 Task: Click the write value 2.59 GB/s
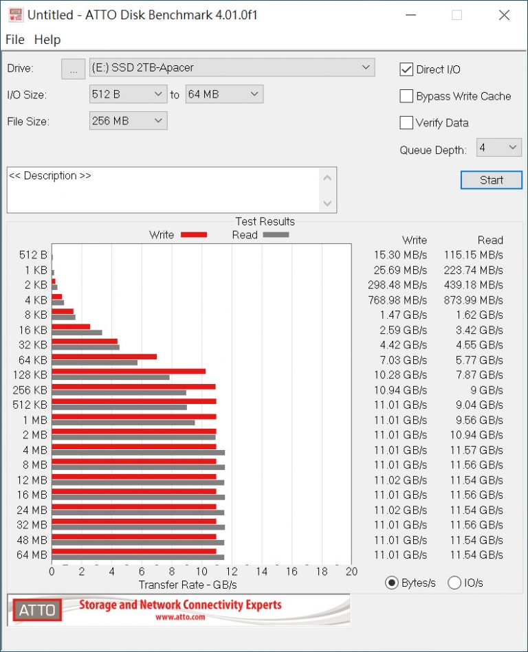coord(403,330)
